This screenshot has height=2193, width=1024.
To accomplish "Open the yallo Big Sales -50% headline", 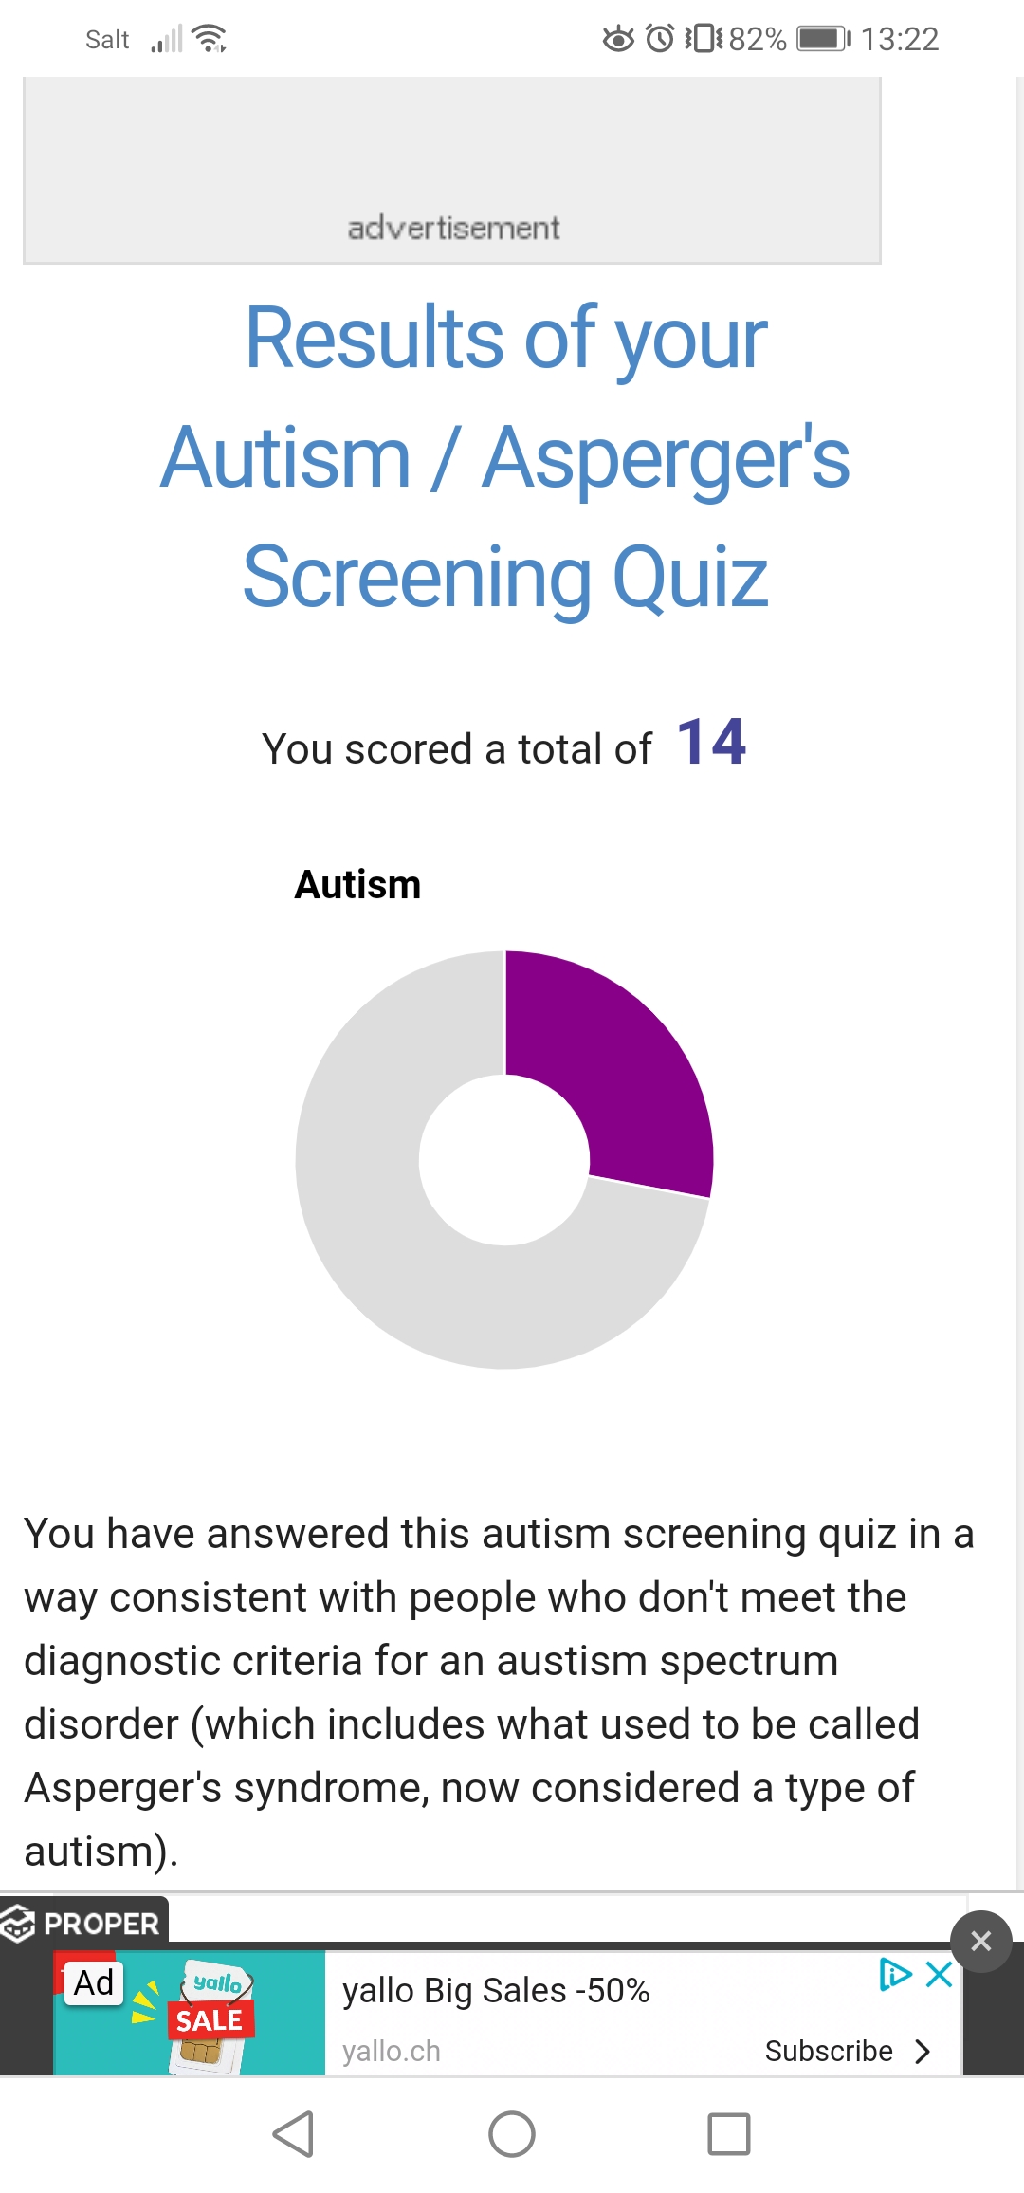I will (x=496, y=1990).
